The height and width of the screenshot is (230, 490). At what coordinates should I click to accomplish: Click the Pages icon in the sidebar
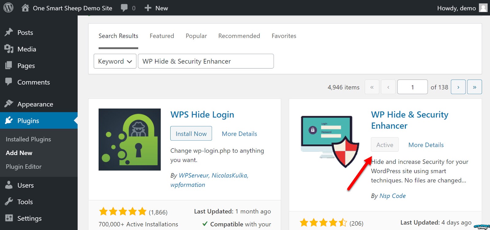click(9, 65)
